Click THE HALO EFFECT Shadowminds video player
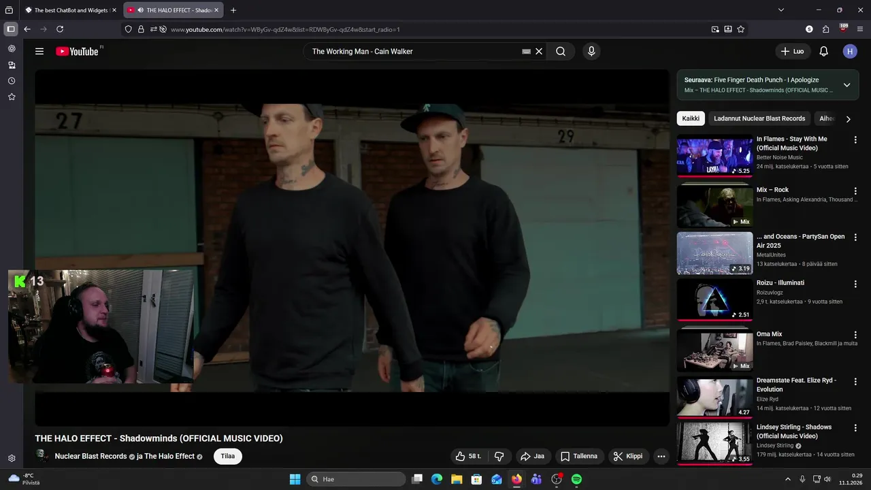Viewport: 871px width, 490px height. pos(352,248)
